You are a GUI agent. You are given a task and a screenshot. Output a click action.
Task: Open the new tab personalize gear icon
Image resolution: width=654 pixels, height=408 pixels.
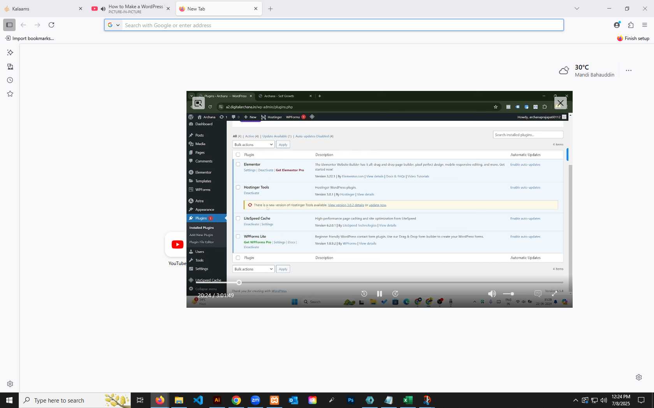(639, 377)
